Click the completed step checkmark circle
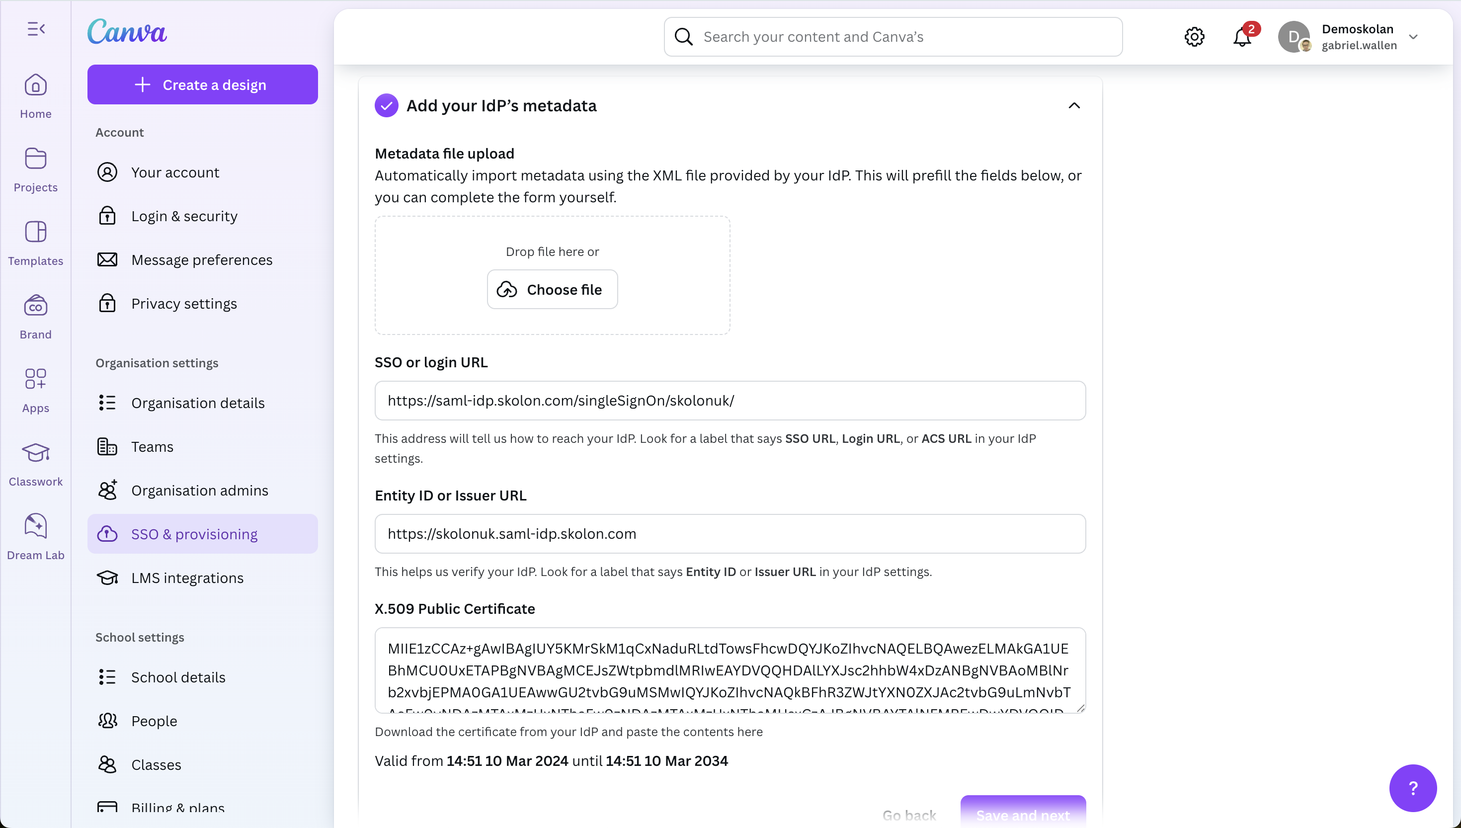The width and height of the screenshot is (1461, 828). coord(387,106)
